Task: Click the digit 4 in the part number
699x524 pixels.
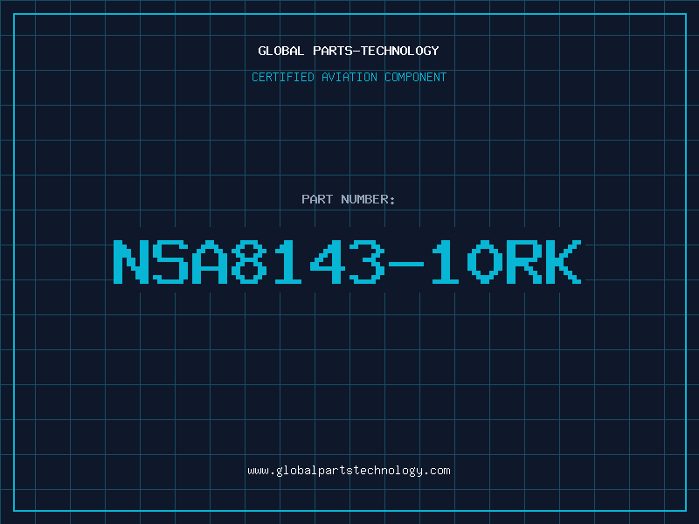Action: click(x=327, y=261)
